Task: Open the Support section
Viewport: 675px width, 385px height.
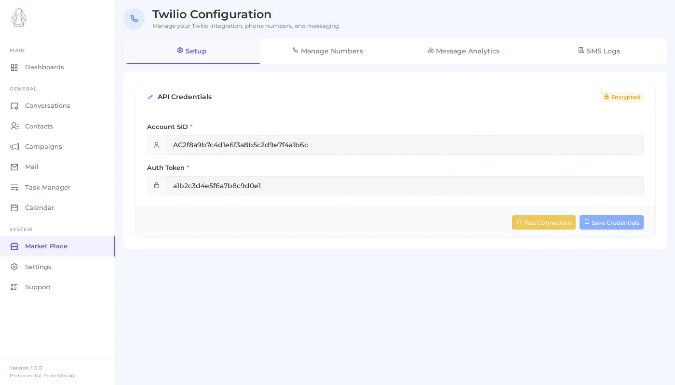Action: (x=38, y=287)
